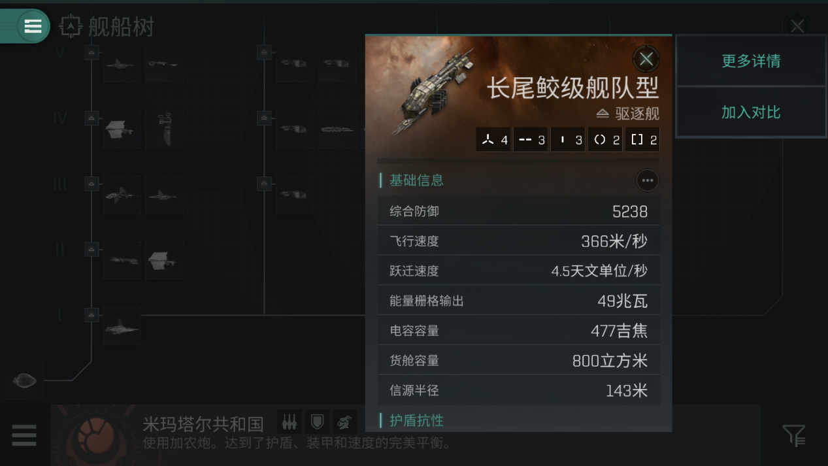Open the bottom-left three-line menu icon

(x=24, y=435)
